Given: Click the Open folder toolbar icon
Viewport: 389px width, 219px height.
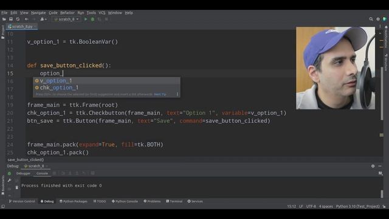Looking at the screenshot, I should [x=4, y=19].
